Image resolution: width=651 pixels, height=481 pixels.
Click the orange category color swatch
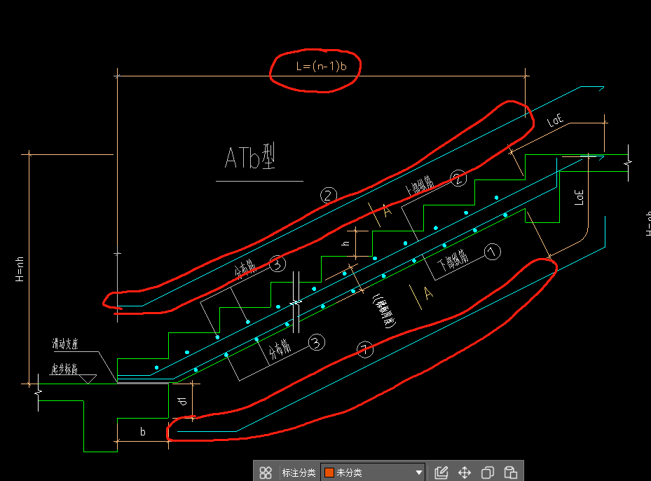329,473
